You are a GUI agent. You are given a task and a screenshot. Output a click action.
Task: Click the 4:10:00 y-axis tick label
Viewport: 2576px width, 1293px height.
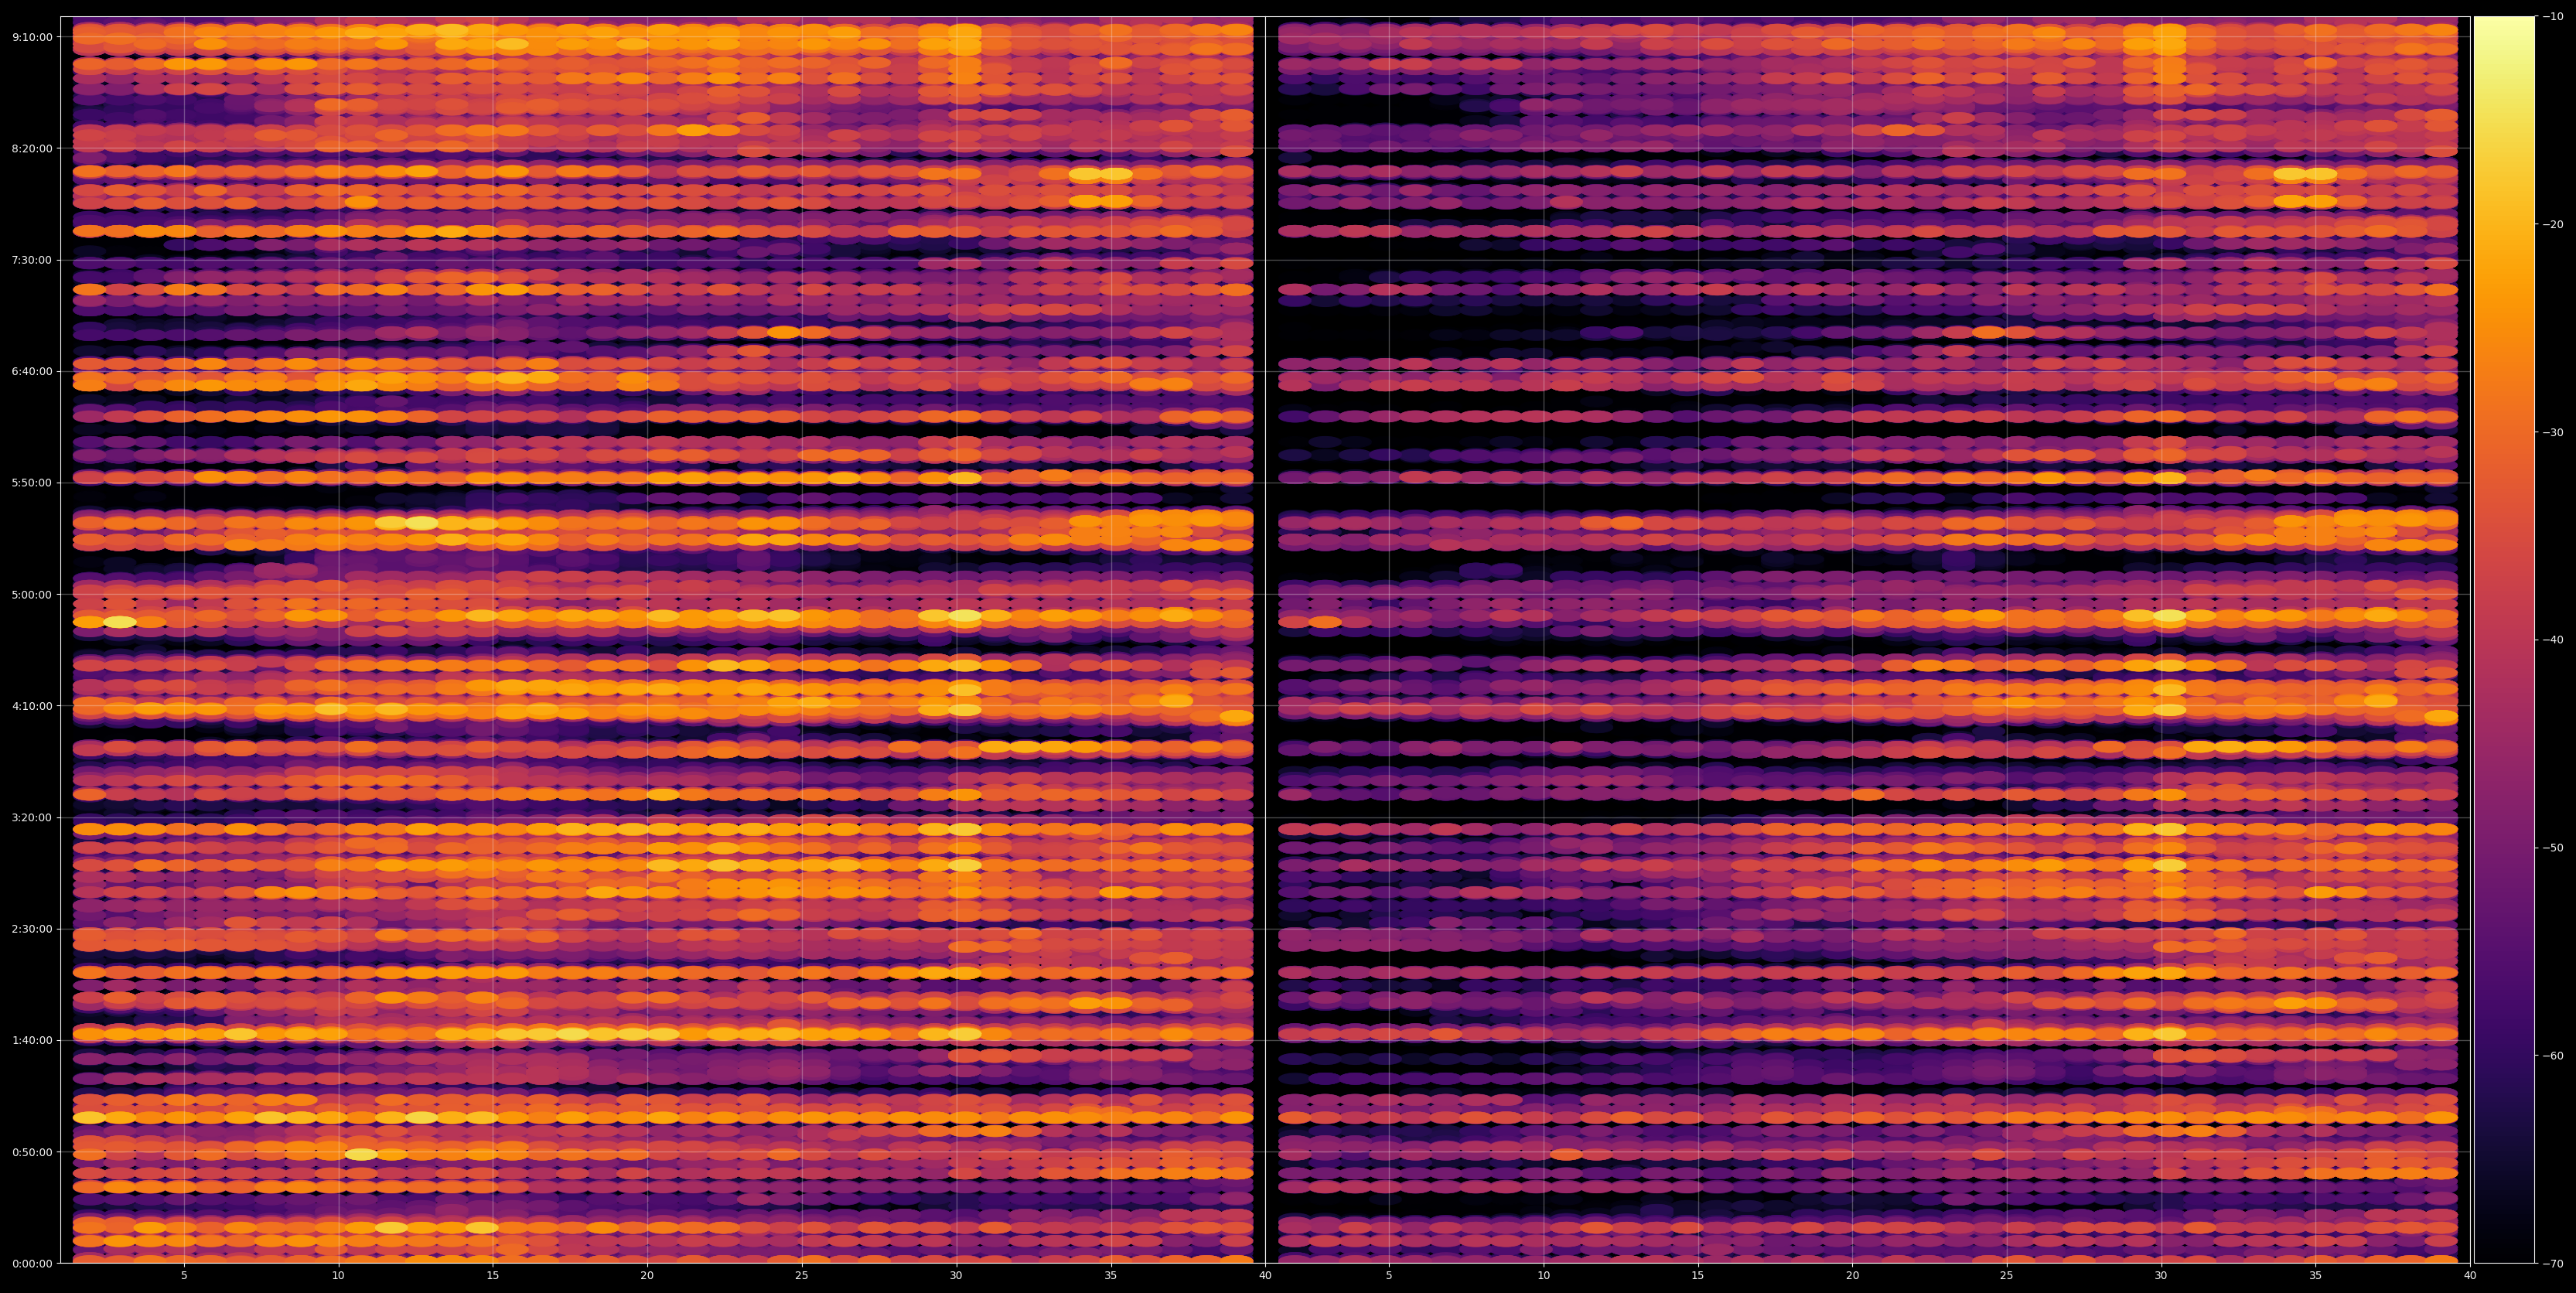(32, 706)
